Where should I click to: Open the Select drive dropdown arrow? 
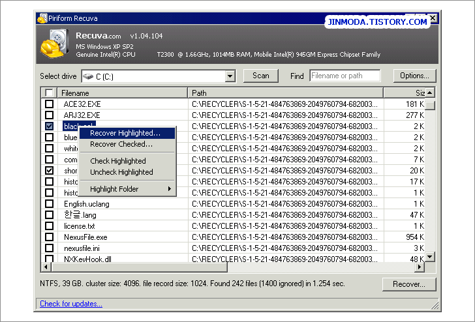[230, 76]
